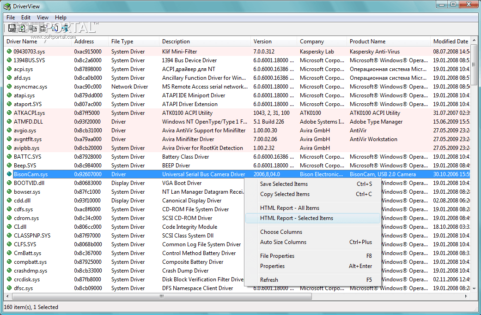The height and width of the screenshot is (315, 481).
Task: Select the bowser.sys row name
Action: tap(27, 192)
